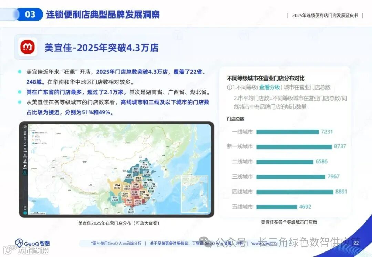Click the 关于品牌更多详细信息 footer text
This screenshot has height=257, width=372.
(169, 243)
